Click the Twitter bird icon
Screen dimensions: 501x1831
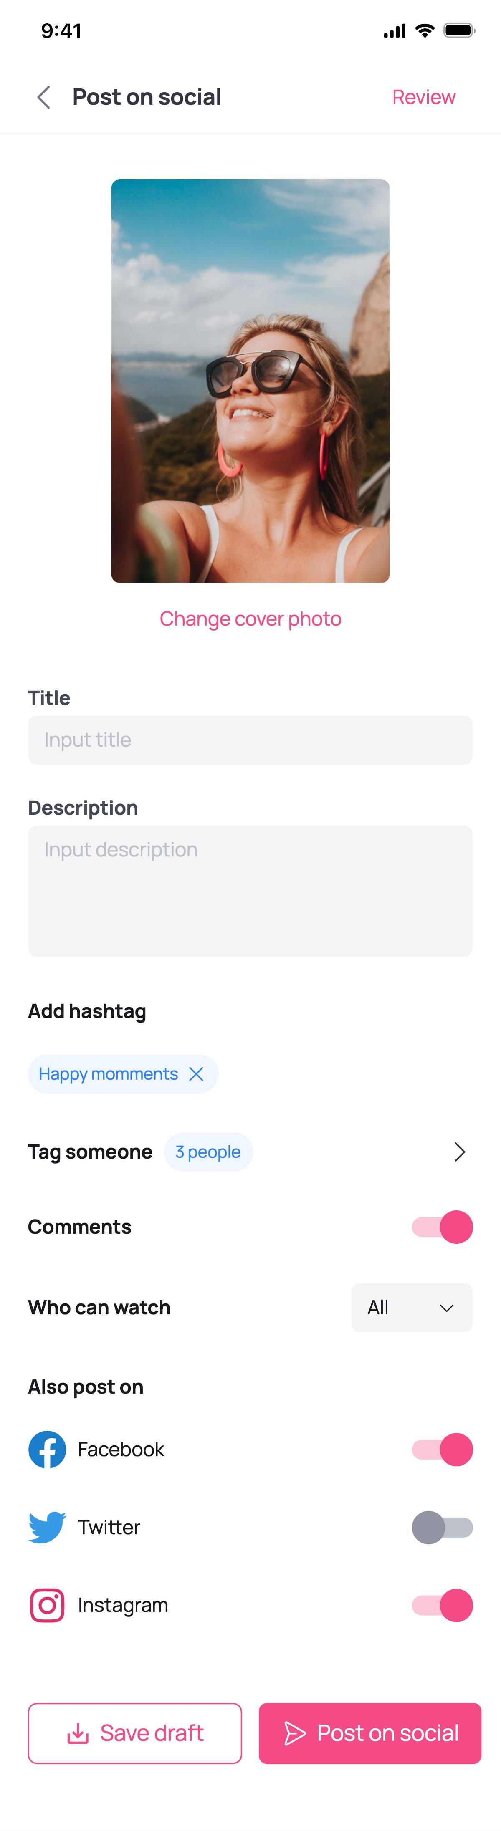coord(48,1527)
